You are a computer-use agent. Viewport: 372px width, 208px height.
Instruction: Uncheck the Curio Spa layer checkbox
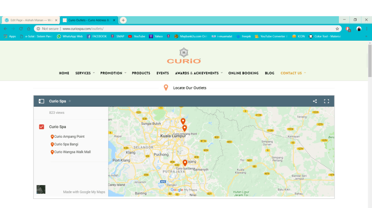coord(41,127)
